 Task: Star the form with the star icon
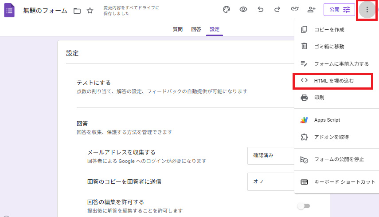[x=90, y=11]
